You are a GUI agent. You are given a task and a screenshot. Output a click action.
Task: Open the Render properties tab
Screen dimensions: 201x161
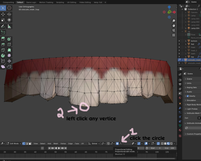[180, 80]
